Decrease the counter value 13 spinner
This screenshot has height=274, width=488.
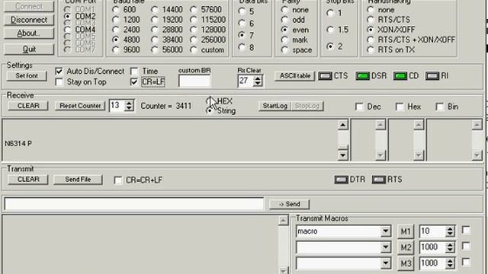(x=130, y=109)
